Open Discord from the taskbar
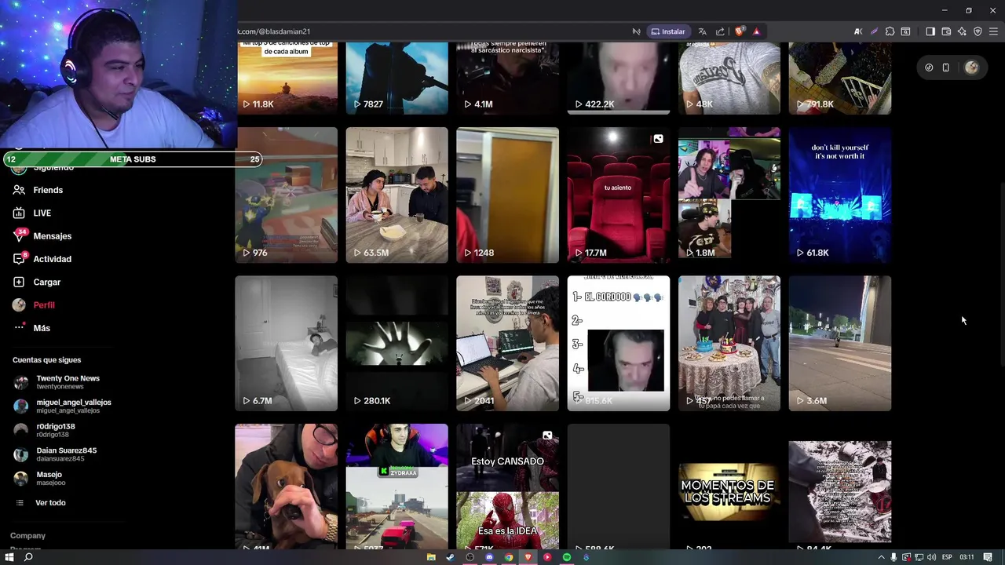The image size is (1005, 565). point(489,557)
